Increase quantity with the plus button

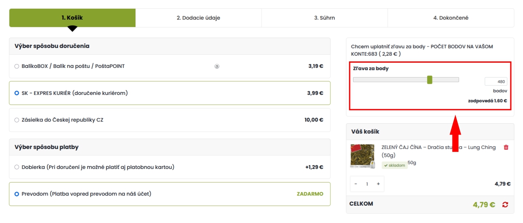click(x=378, y=184)
